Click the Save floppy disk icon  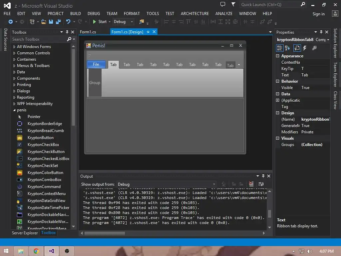coord(51,22)
